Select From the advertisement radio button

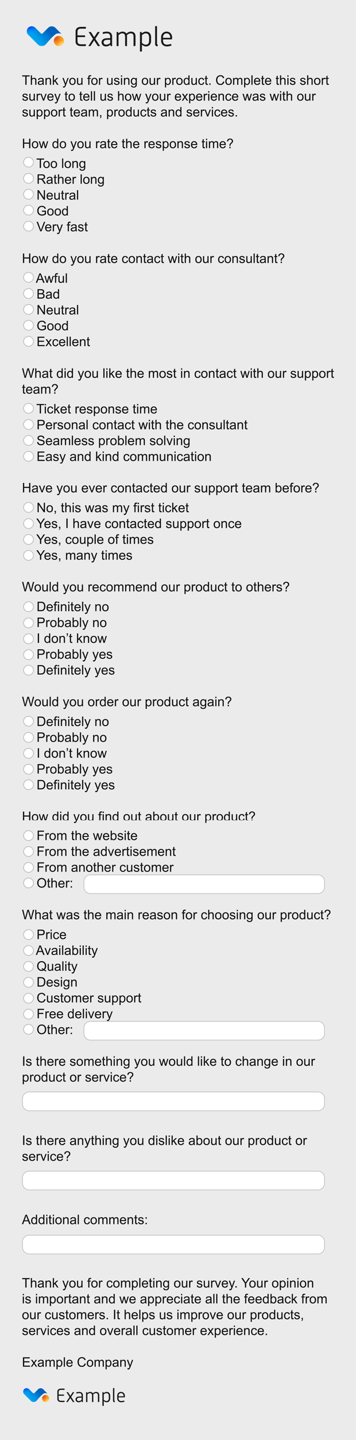(28, 851)
